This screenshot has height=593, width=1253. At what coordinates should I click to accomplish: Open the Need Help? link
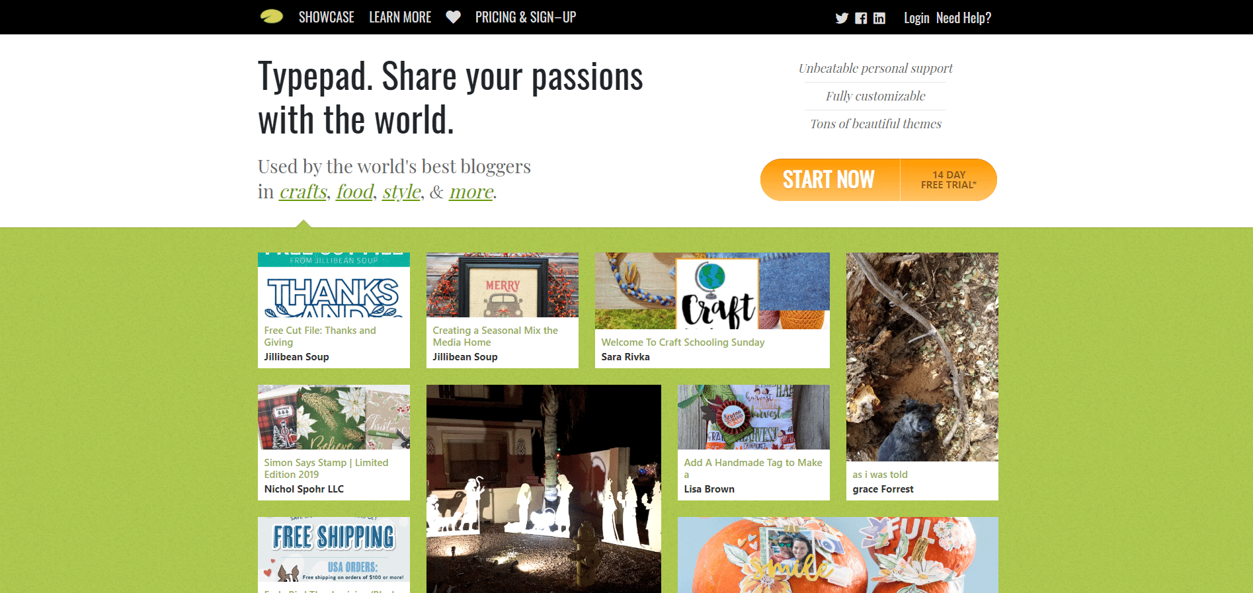click(x=963, y=18)
